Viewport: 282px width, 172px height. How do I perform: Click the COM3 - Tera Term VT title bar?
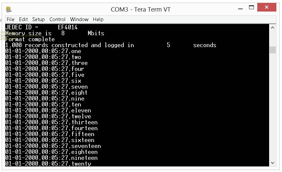(141, 9)
